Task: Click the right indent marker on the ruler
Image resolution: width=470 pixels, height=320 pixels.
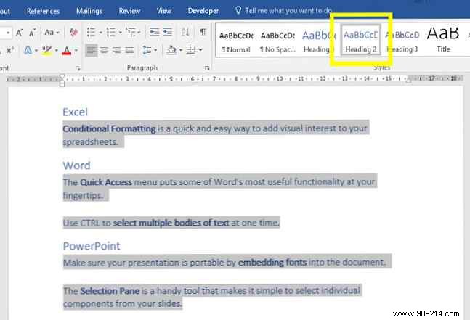Action: 408,80
